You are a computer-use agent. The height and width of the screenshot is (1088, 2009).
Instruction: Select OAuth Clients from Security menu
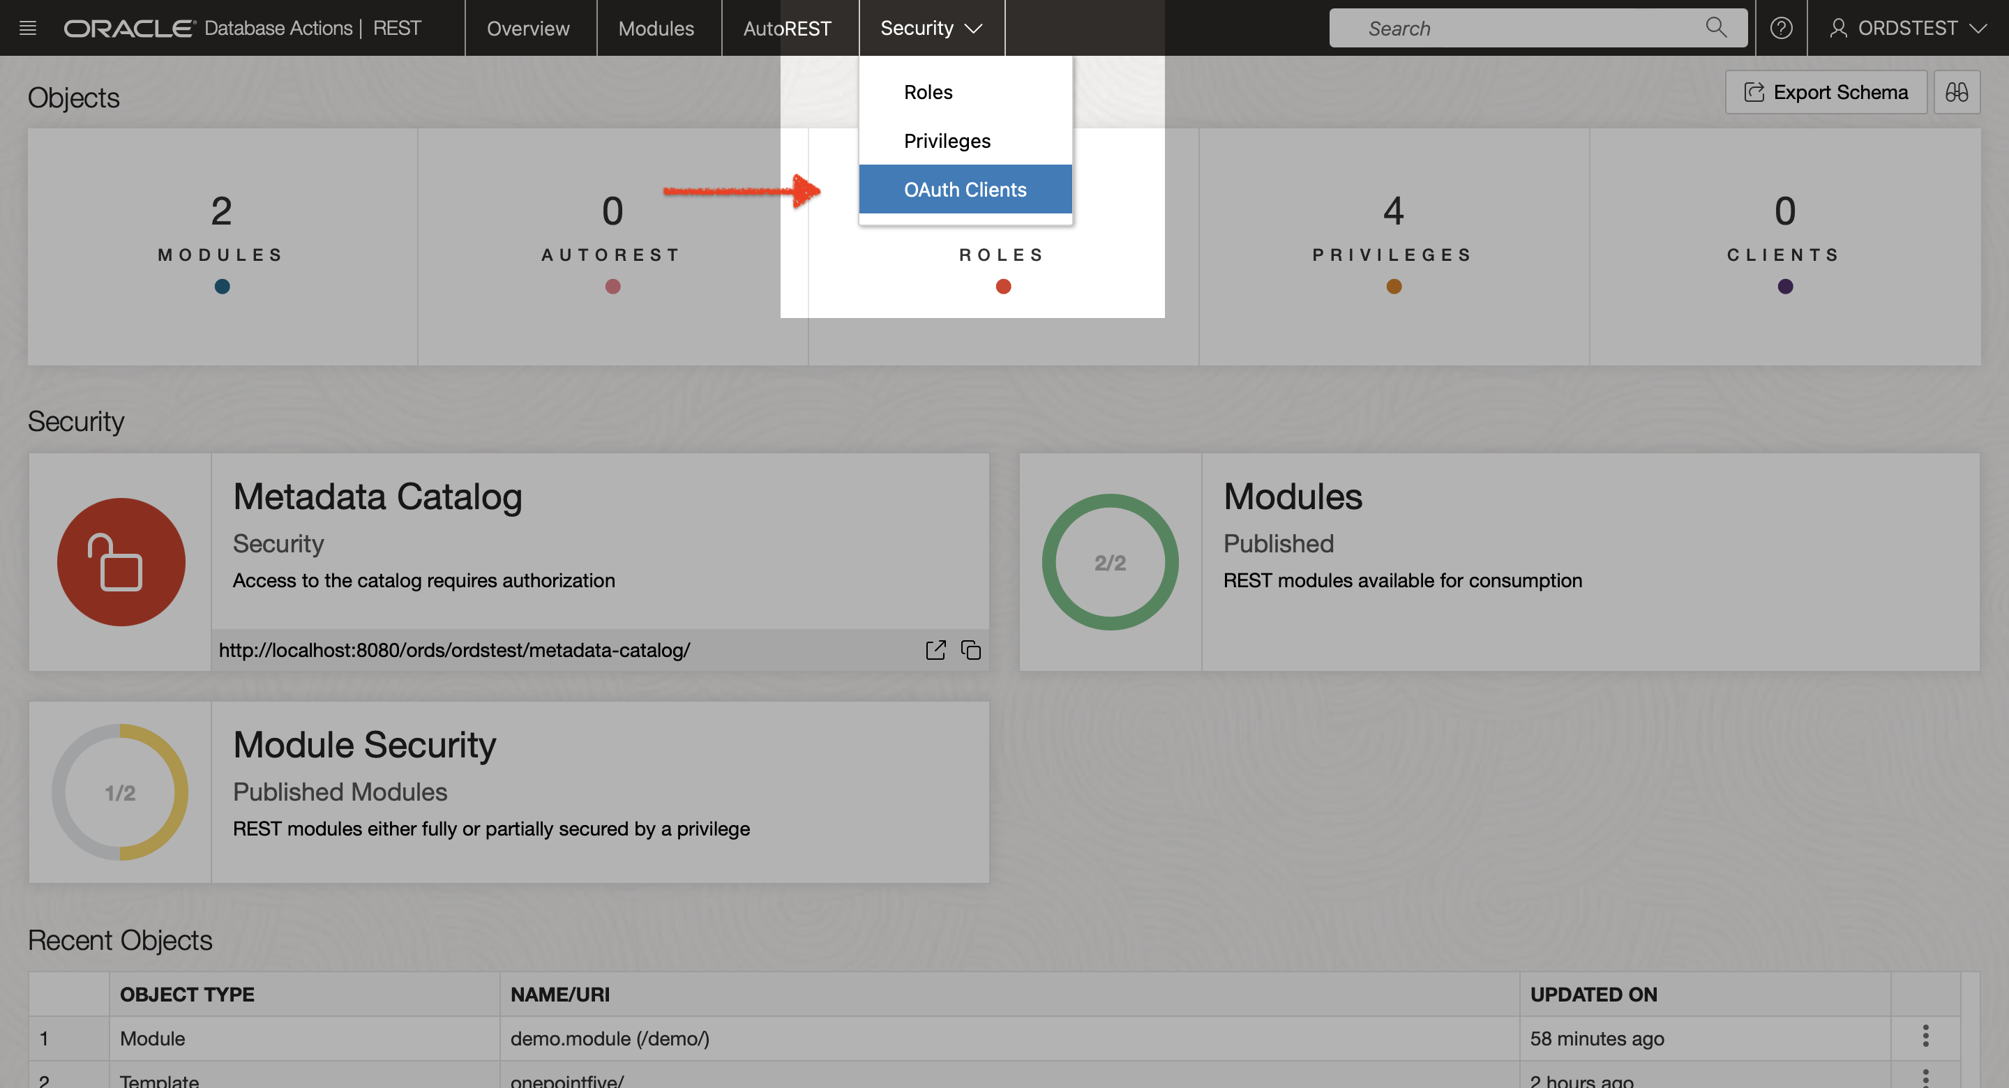click(965, 190)
